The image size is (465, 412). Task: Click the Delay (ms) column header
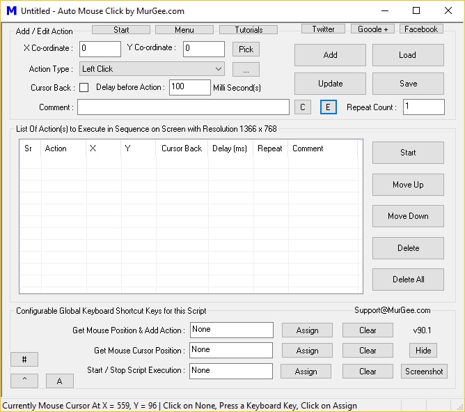pyautogui.click(x=230, y=148)
